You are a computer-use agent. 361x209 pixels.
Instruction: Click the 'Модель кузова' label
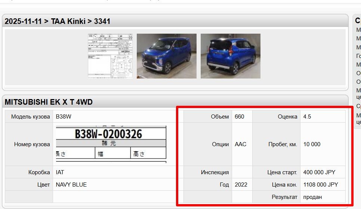(30, 117)
